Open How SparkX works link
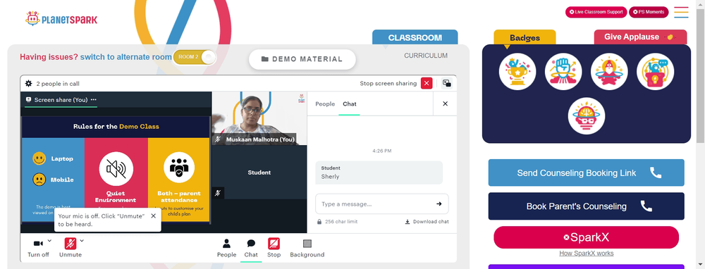 (x=587, y=254)
